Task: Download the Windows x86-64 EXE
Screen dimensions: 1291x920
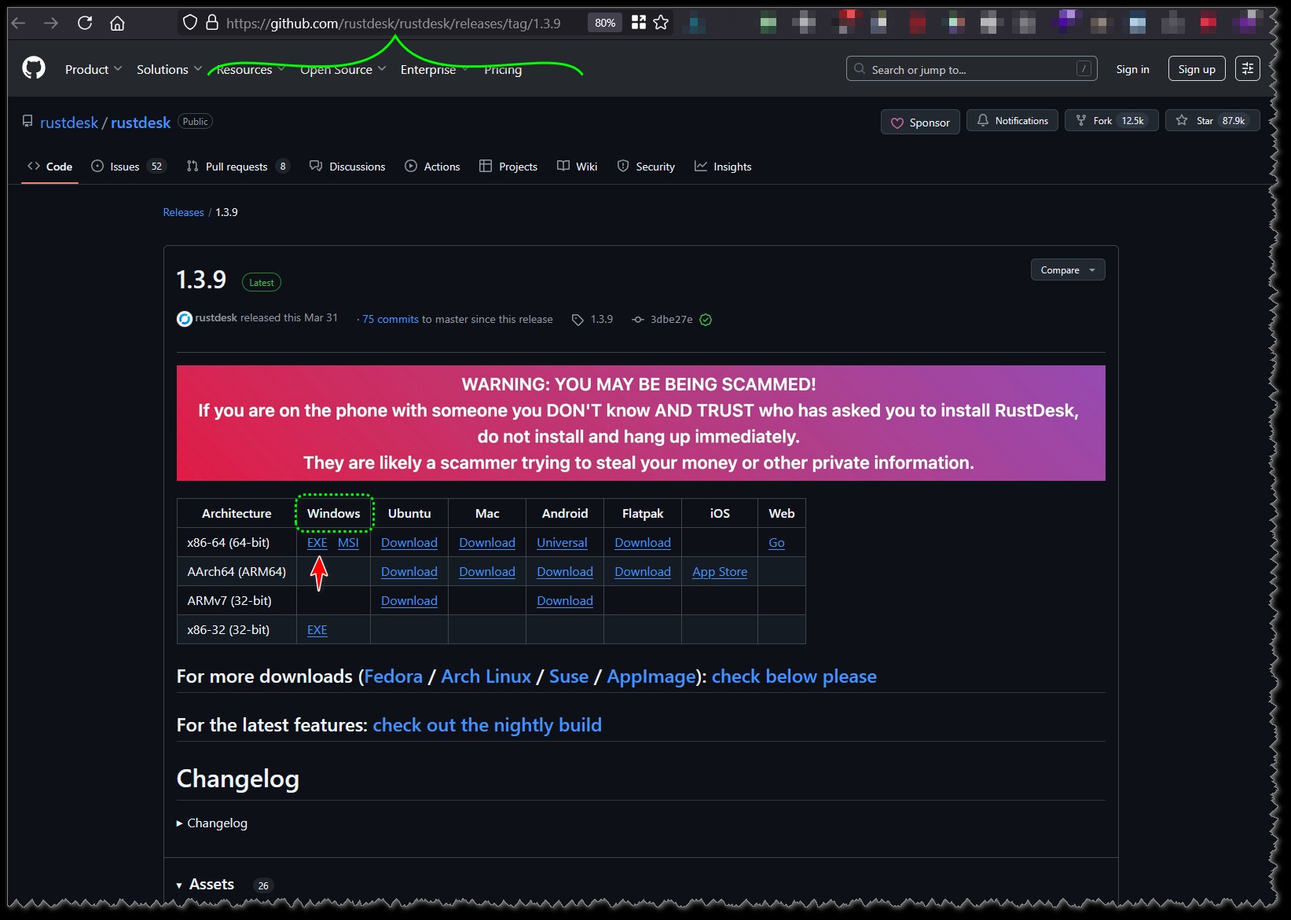Action: coord(317,543)
